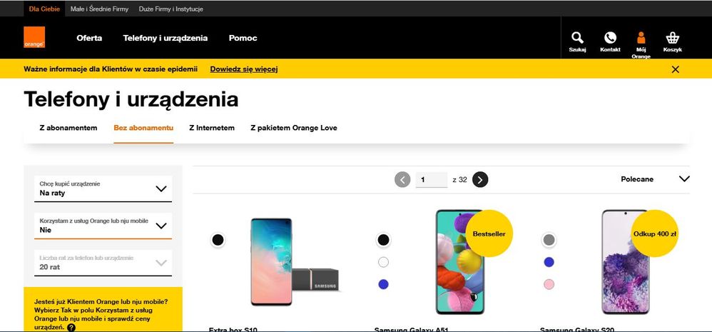
Task: Expand Korzystam z usług Orange dropdown
Action: coord(103,226)
